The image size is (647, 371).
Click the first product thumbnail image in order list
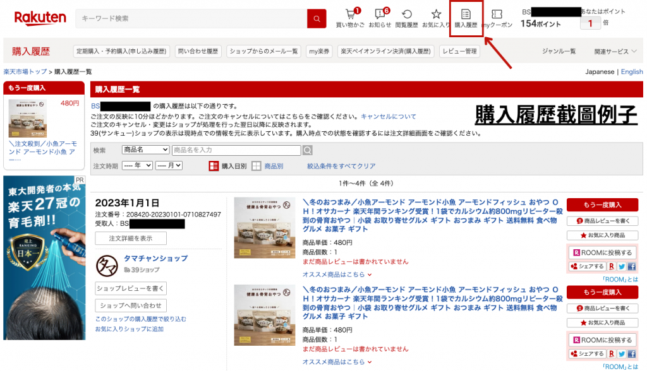click(264, 227)
